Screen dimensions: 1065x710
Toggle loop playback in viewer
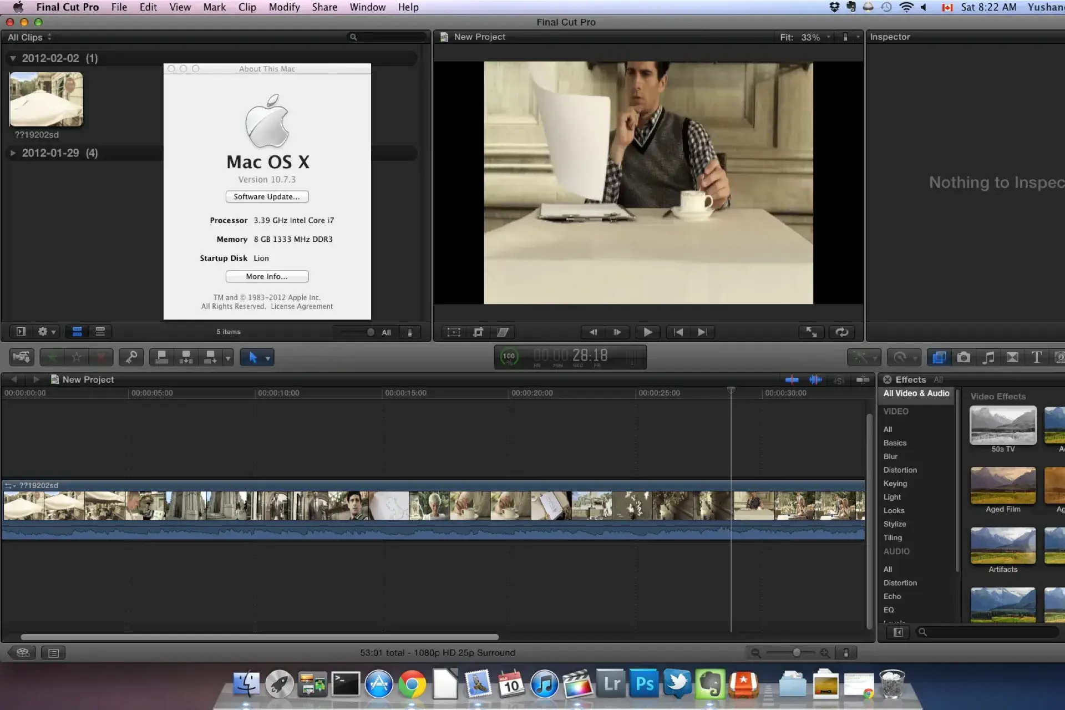point(841,332)
